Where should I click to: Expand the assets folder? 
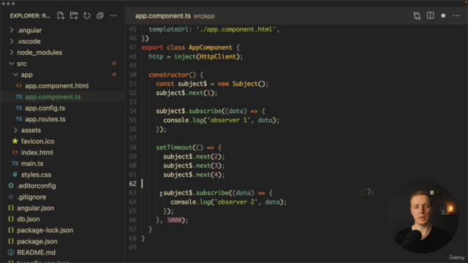[15, 130]
